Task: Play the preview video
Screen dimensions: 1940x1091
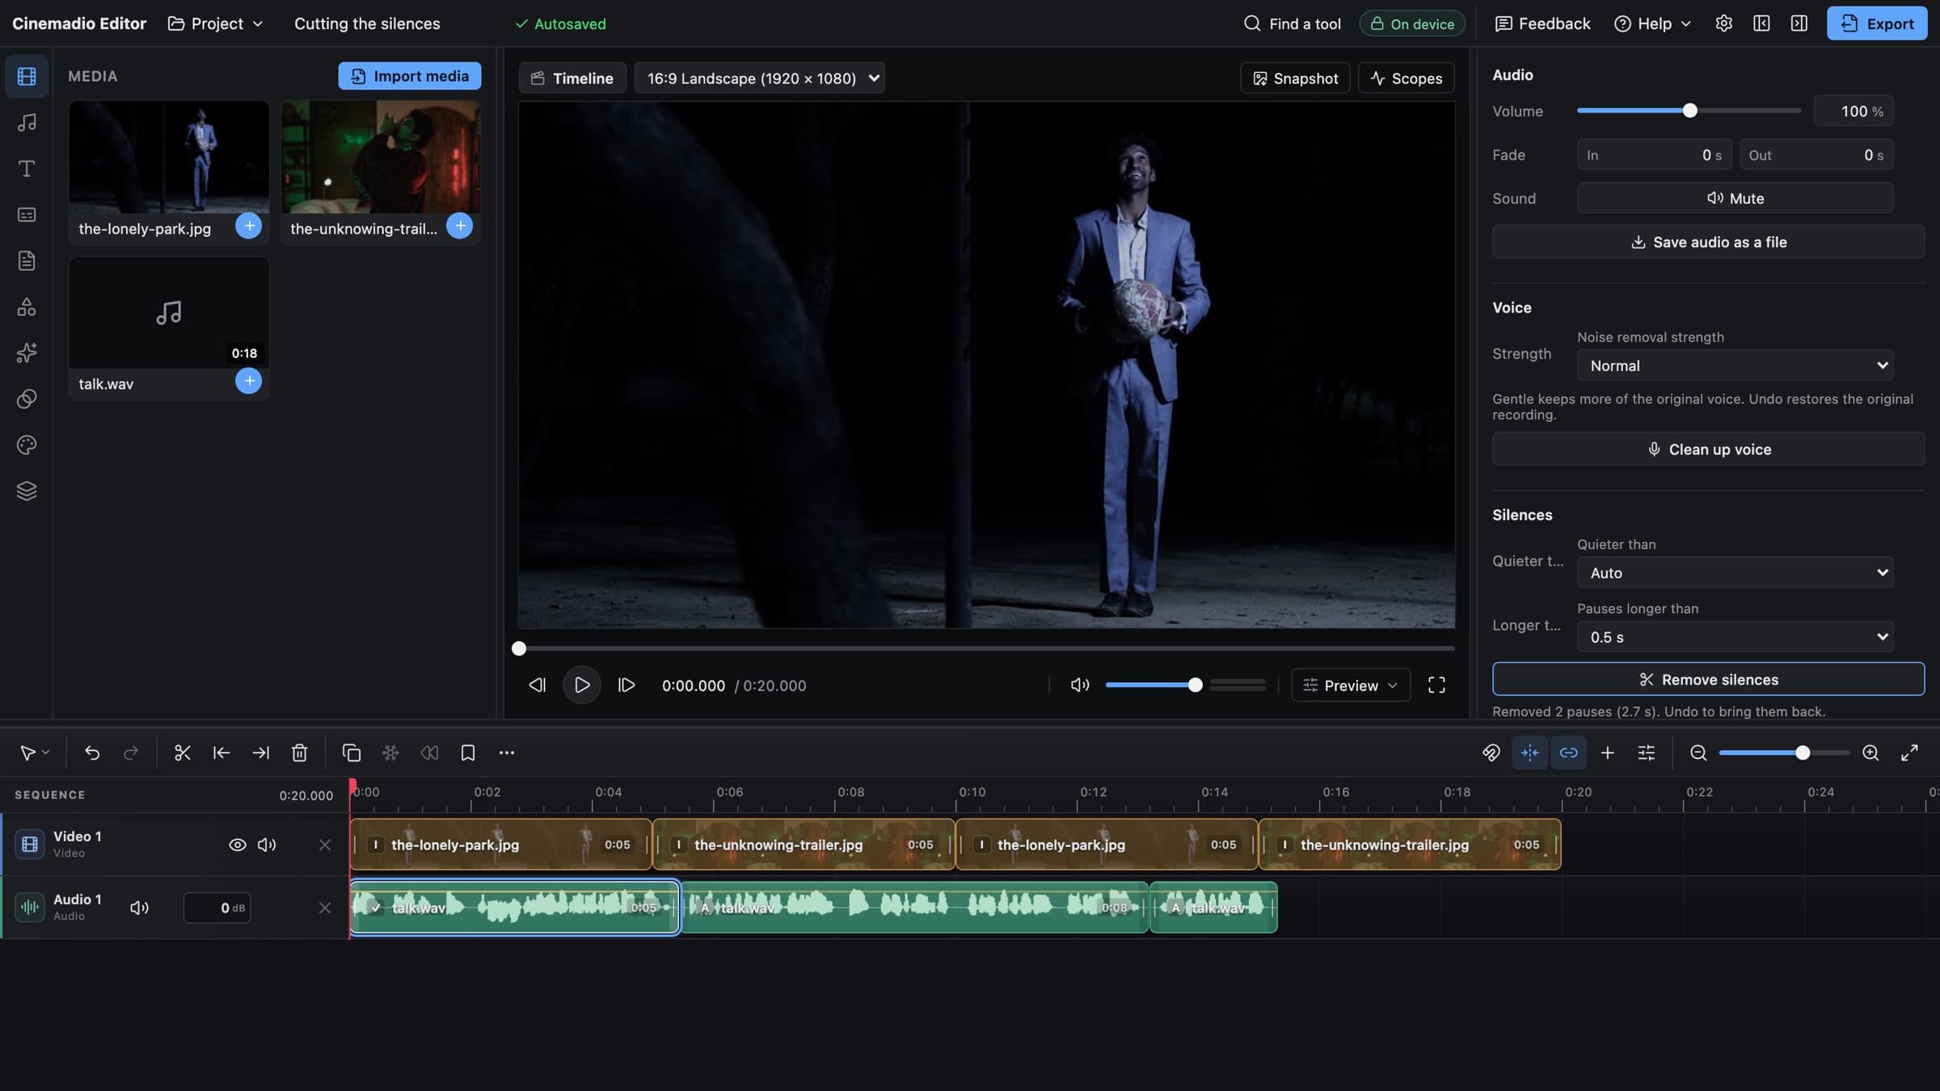Action: [x=581, y=685]
